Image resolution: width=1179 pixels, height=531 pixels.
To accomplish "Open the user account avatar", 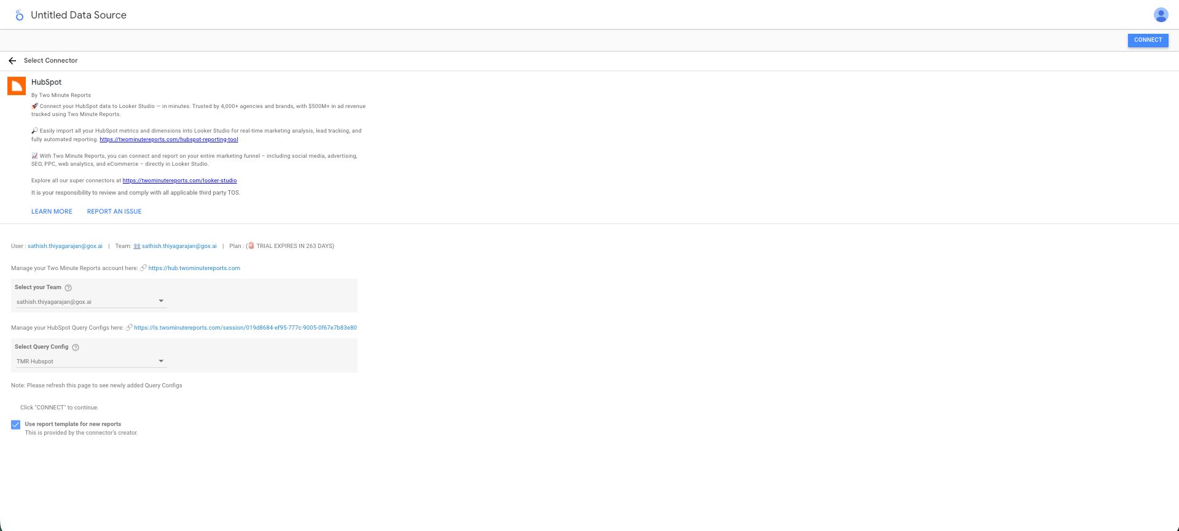I will (1161, 15).
